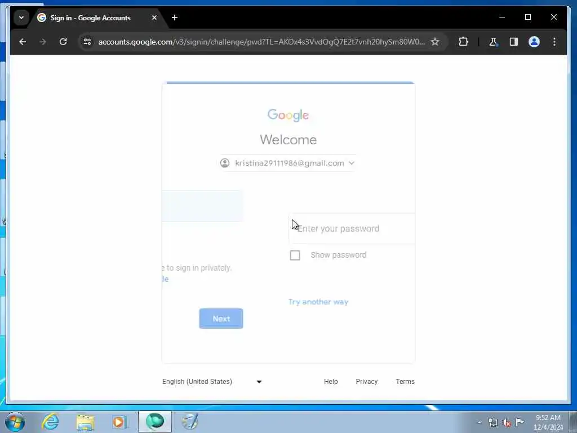
Task: Go back to the previous page
Action: pos(23,42)
